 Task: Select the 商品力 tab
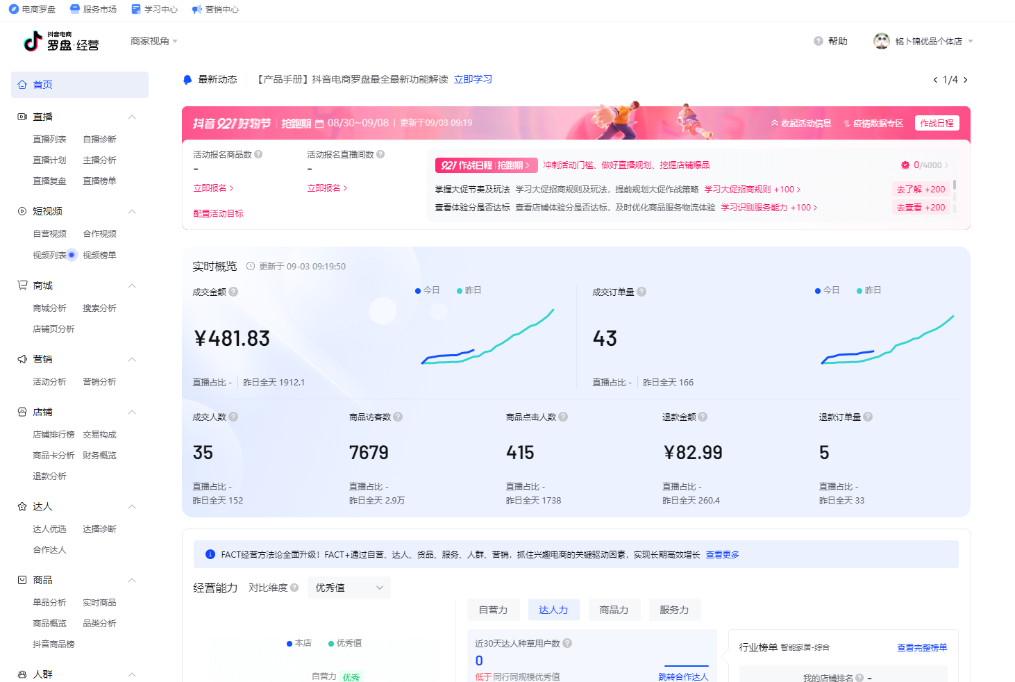tap(614, 610)
